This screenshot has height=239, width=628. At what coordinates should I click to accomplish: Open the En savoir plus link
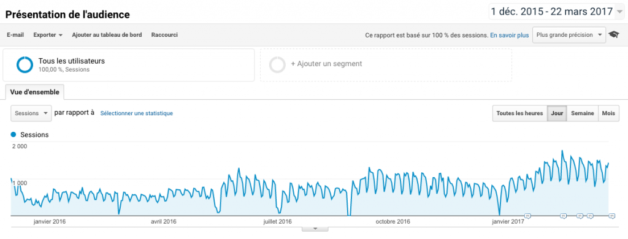(510, 35)
